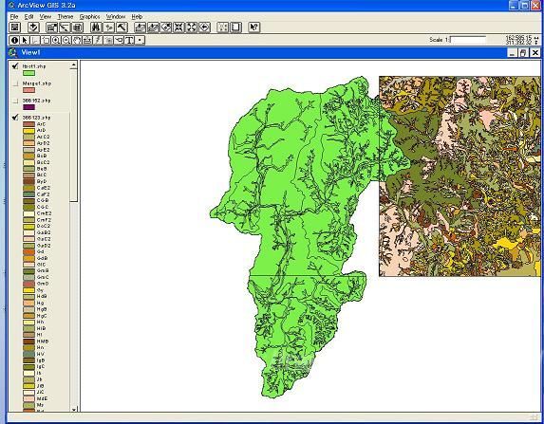Click the Merge1.shp pink color swatch
Screen dimensions: 544x424
point(28,90)
